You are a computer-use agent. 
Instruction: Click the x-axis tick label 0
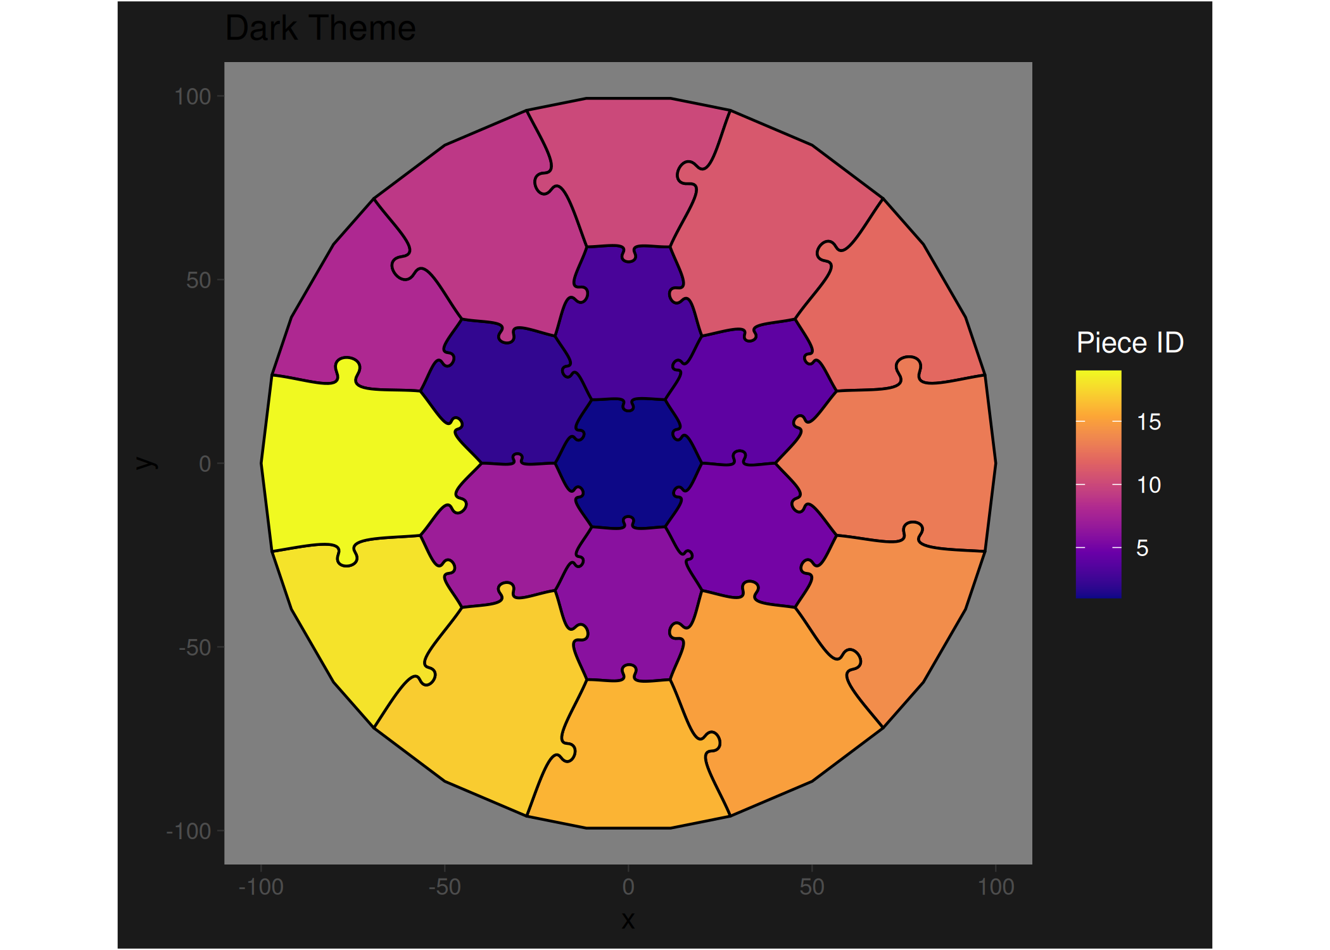(x=628, y=887)
